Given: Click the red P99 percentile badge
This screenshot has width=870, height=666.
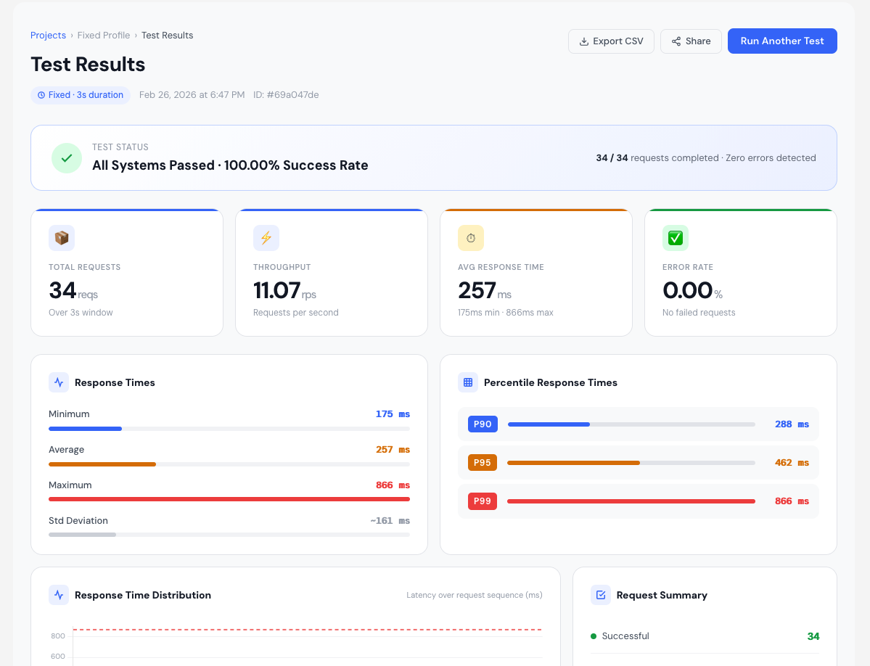Looking at the screenshot, I should point(483,501).
